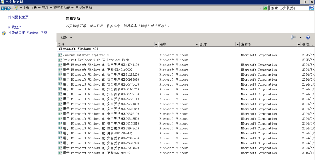The width and height of the screenshot is (315, 160).
Task: Click the icon for update KB4019990
Action: point(60,70)
